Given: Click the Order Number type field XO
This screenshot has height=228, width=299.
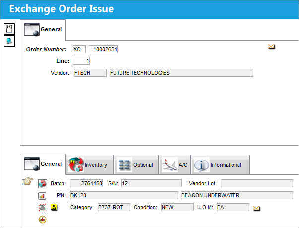Looking at the screenshot, I should 79,49.
